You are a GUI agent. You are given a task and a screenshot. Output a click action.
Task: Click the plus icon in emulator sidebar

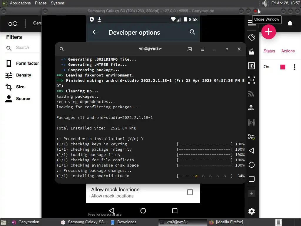click(x=252, y=193)
